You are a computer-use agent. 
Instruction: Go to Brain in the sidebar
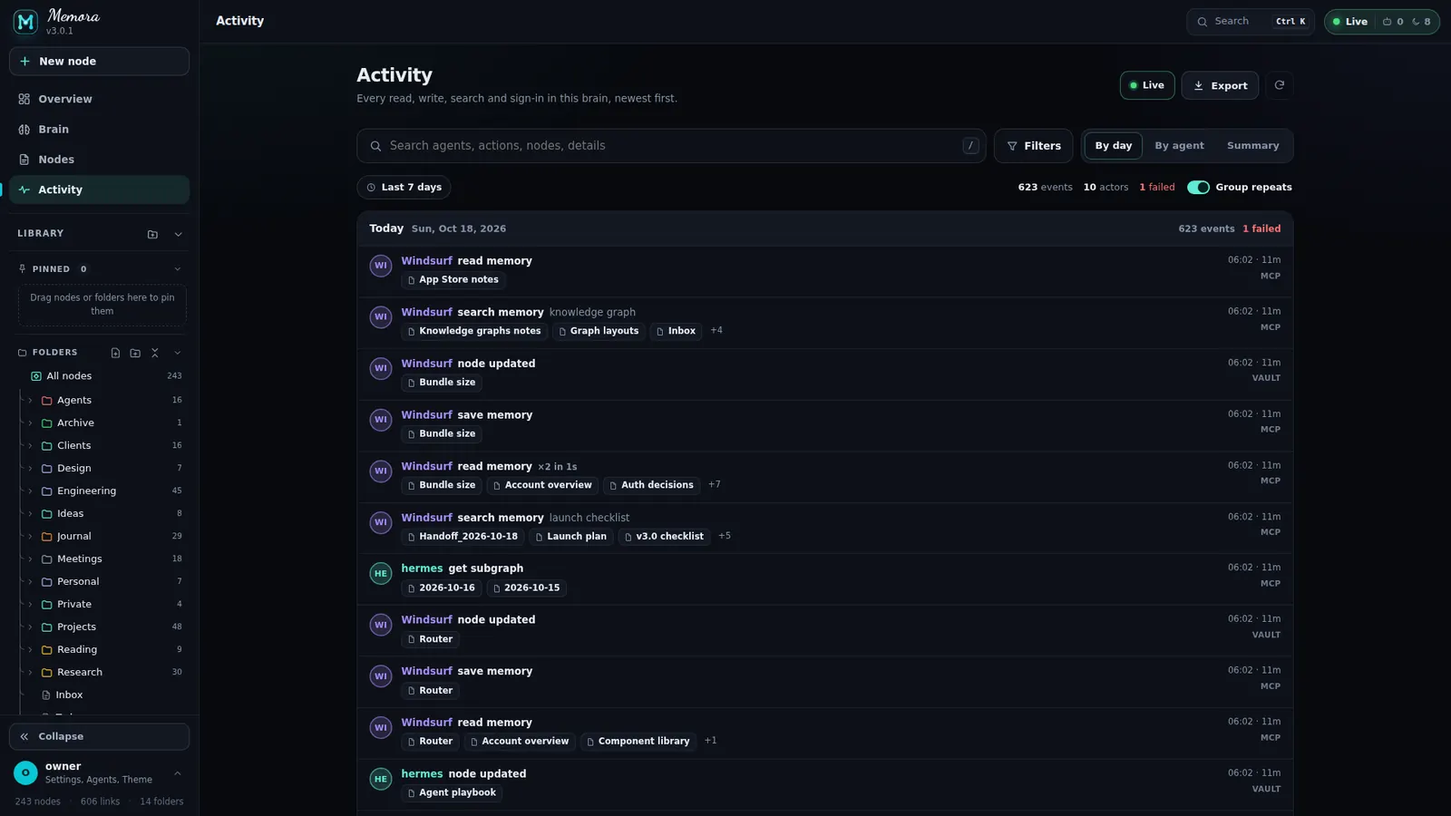tap(99, 130)
